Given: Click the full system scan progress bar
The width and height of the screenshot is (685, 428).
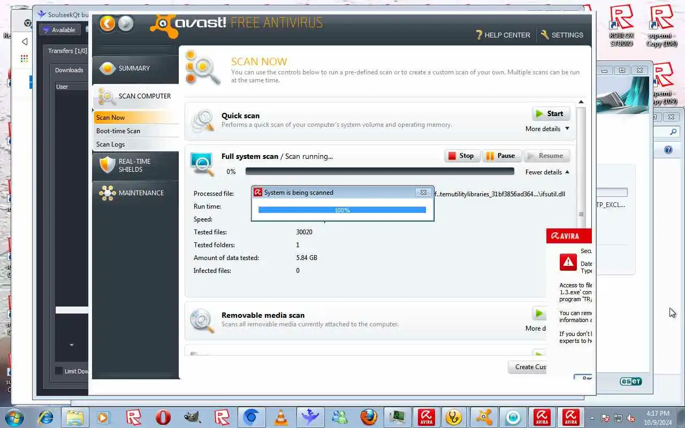Looking at the screenshot, I should (x=379, y=172).
